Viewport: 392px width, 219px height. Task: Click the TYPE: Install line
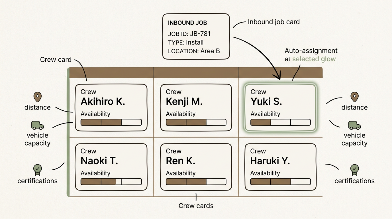(x=186, y=42)
